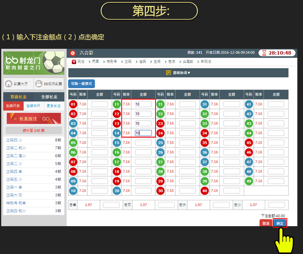The image size is (303, 254).
Task: Expand the 群組选项 dropdown
Action: click(x=178, y=73)
